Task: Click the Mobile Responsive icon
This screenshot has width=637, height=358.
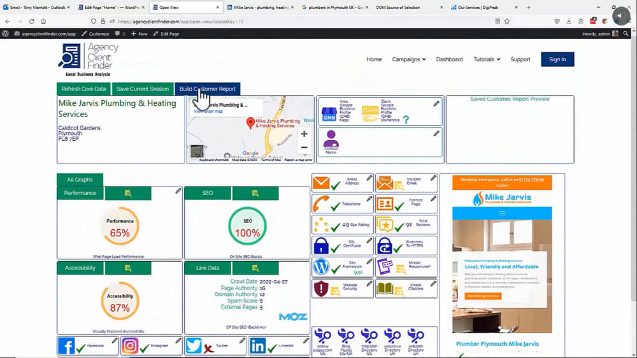Action: tap(384, 266)
